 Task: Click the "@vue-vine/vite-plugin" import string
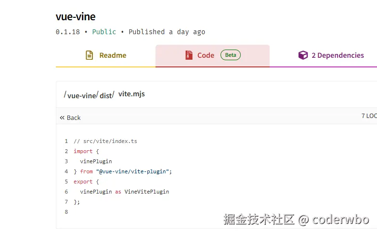point(134,171)
